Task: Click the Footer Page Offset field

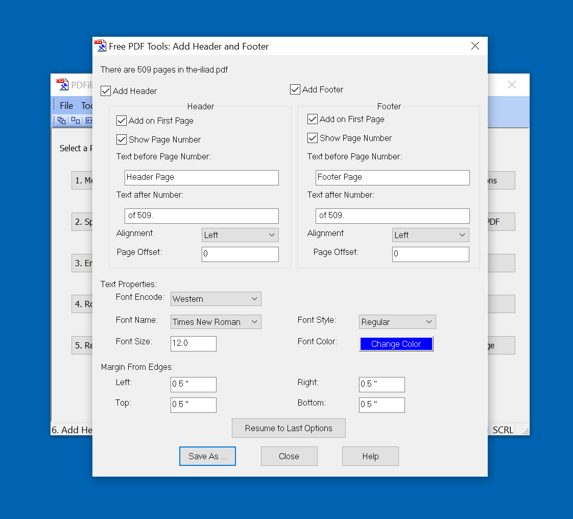Action: click(431, 254)
